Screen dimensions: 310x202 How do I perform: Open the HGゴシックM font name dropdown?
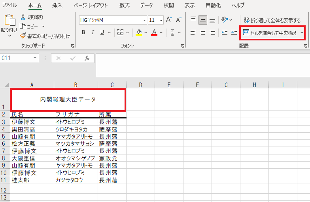pos(144,20)
